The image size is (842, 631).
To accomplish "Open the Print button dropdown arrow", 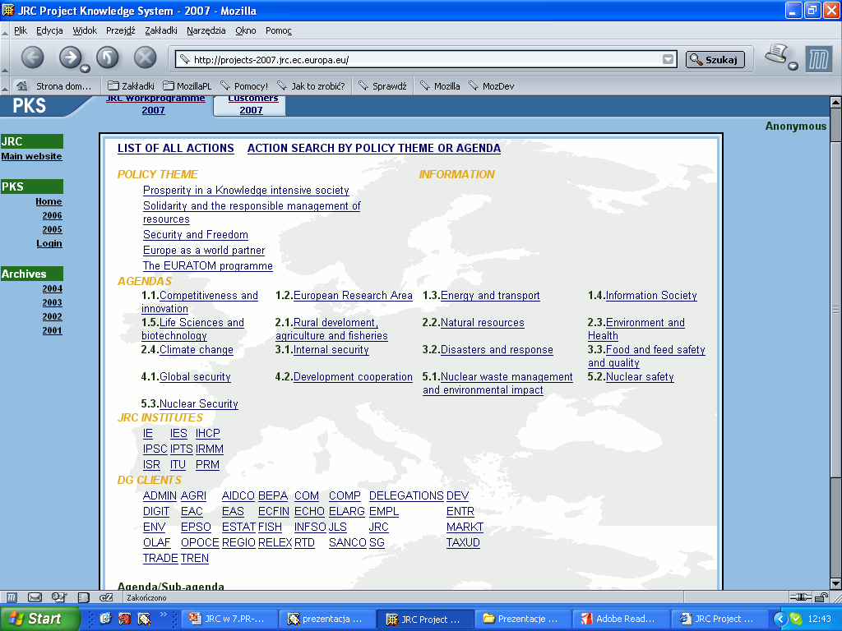I will (793, 66).
